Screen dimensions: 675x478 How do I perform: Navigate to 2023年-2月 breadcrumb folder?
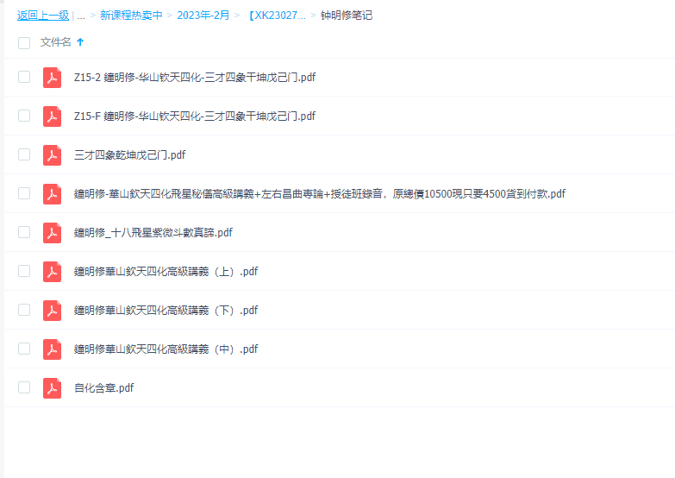(203, 16)
